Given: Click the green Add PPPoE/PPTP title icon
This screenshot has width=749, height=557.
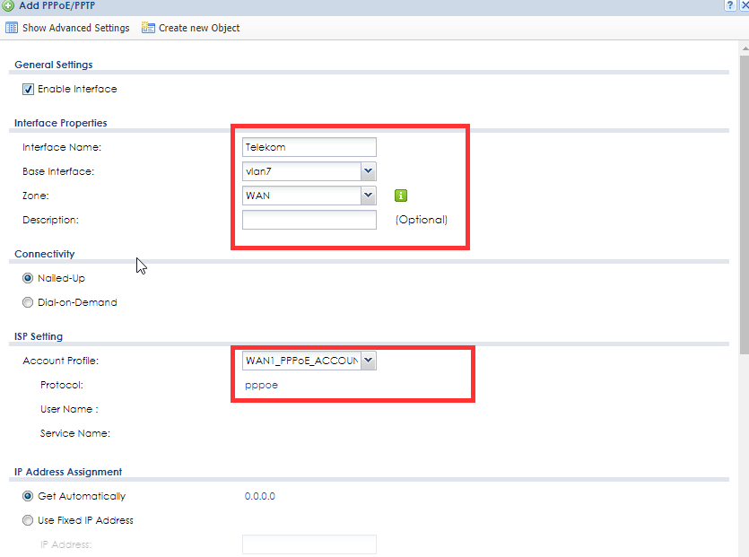Looking at the screenshot, I should coord(8,5).
